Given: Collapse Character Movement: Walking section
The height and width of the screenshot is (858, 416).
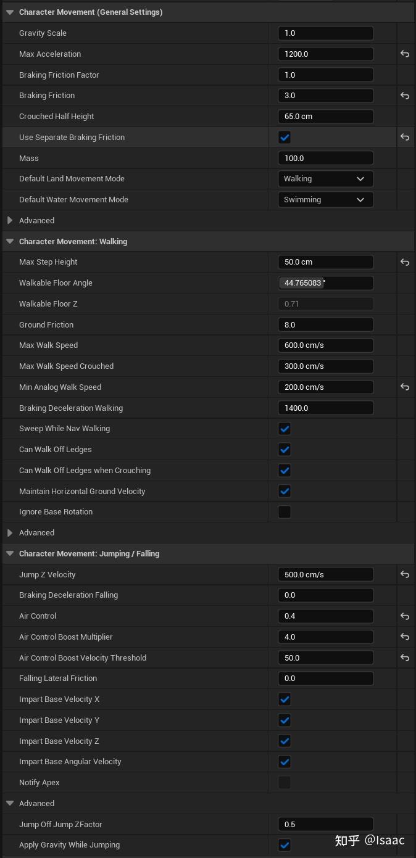Looking at the screenshot, I should pyautogui.click(x=10, y=242).
